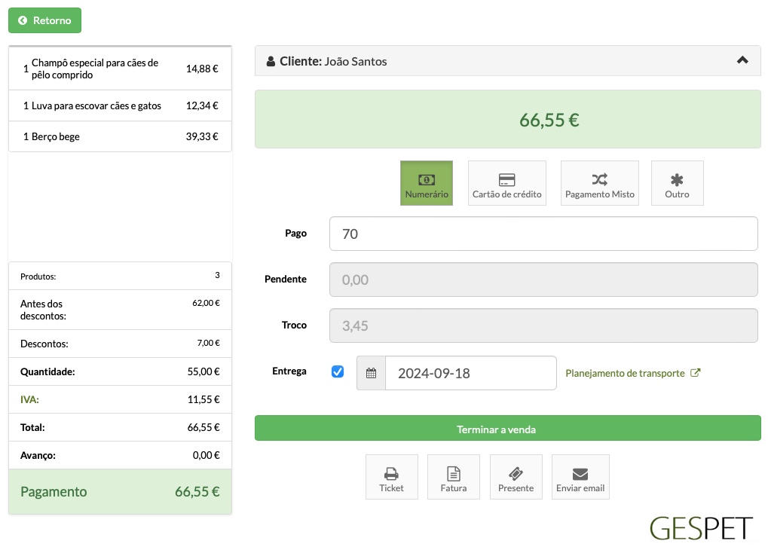The height and width of the screenshot is (550, 768).
Task: Select Numerário cash payment method
Action: tap(426, 183)
